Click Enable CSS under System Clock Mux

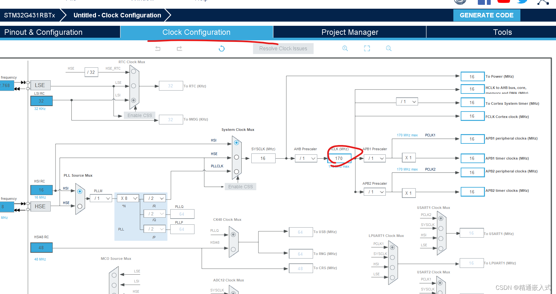240,187
